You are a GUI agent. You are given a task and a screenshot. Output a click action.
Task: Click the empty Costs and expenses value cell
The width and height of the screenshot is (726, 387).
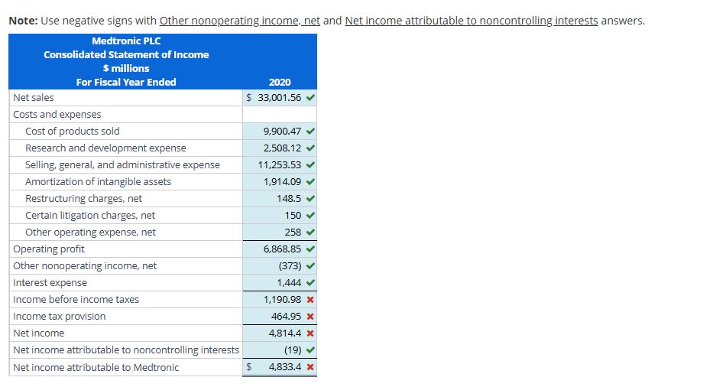point(280,115)
